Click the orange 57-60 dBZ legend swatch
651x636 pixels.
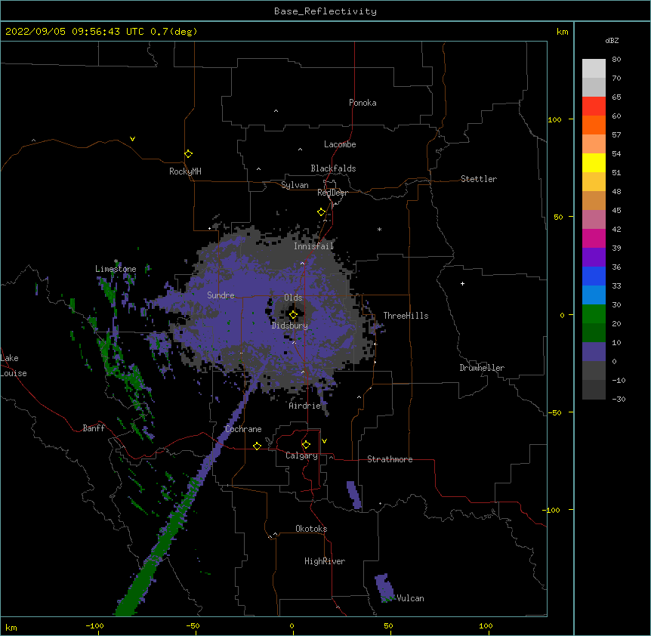(x=594, y=125)
